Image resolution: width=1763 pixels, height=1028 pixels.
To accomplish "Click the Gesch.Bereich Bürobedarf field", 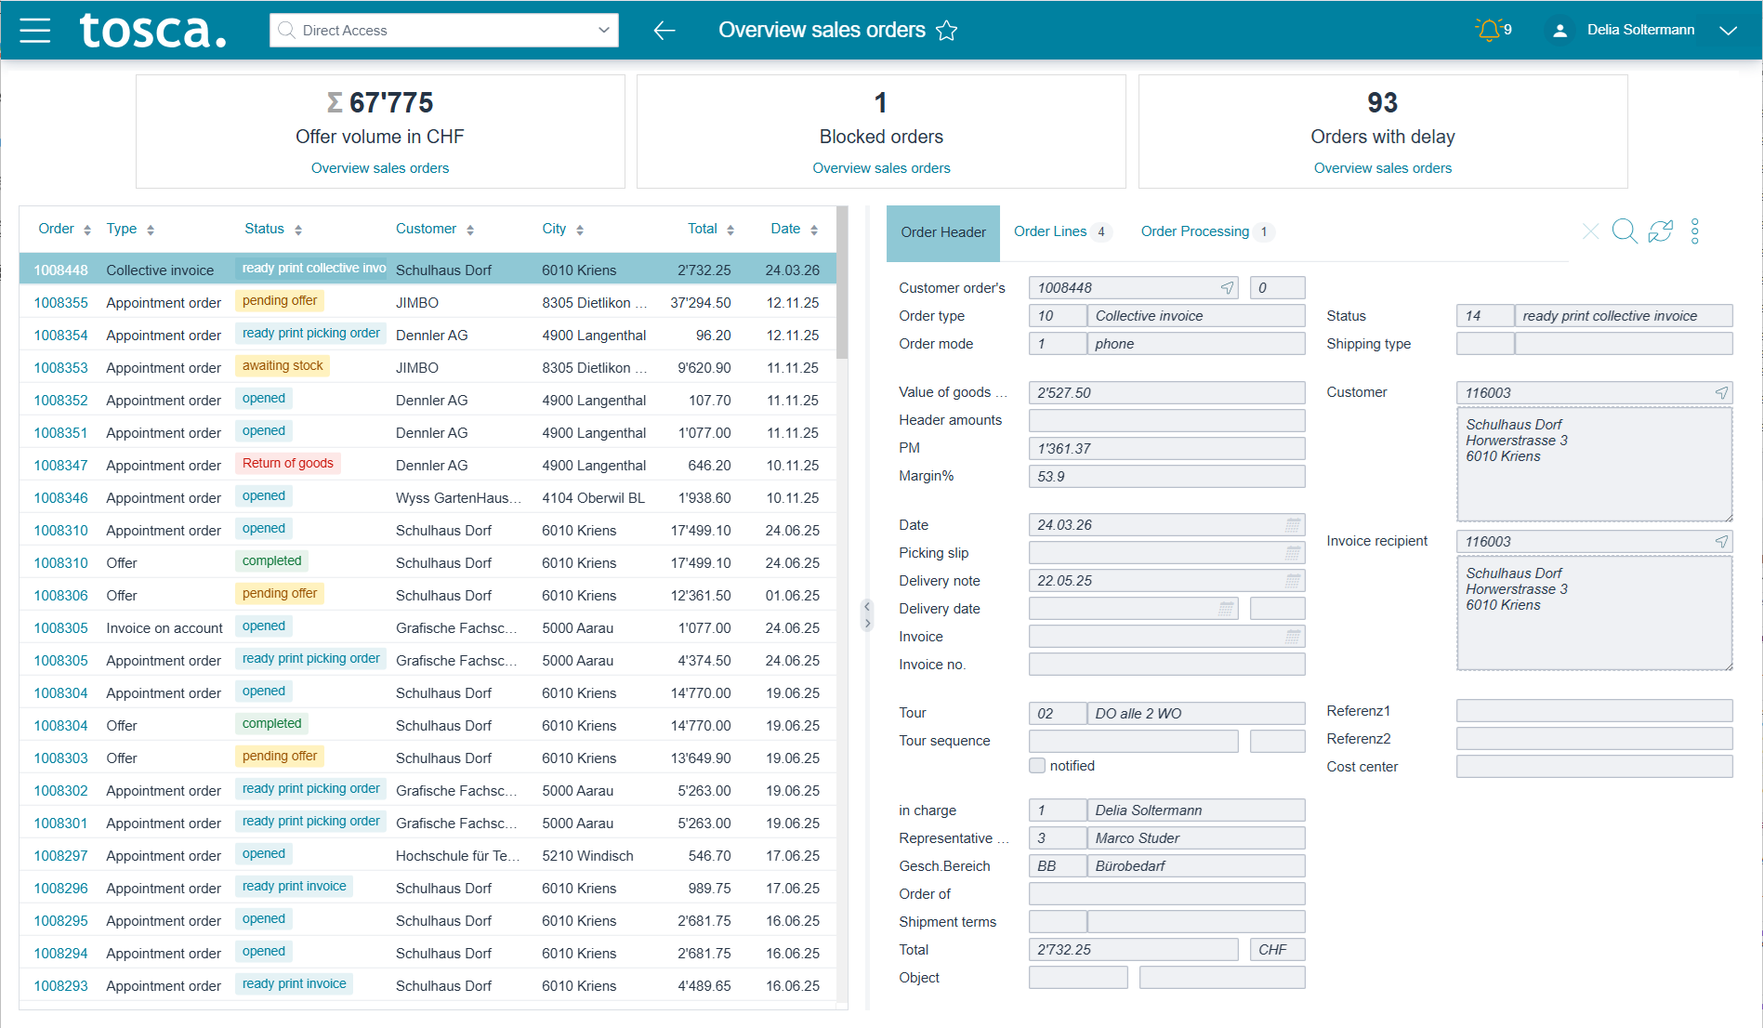I will [1195, 866].
